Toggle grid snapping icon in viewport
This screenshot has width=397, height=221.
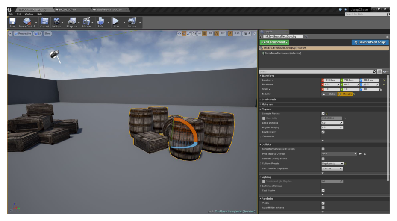click(205, 33)
